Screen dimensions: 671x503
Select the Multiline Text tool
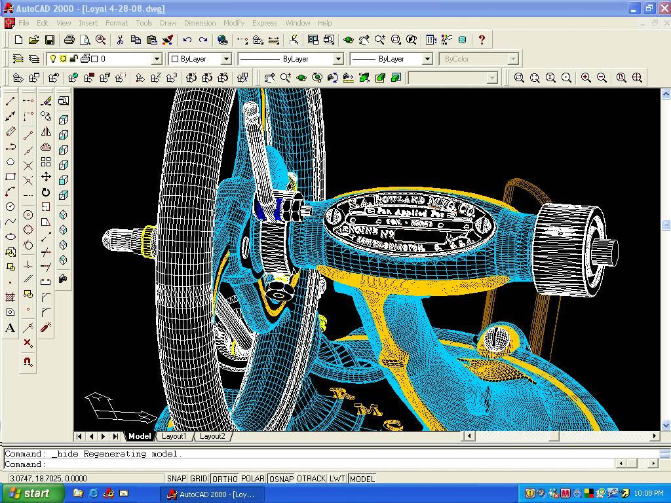pyautogui.click(x=10, y=328)
